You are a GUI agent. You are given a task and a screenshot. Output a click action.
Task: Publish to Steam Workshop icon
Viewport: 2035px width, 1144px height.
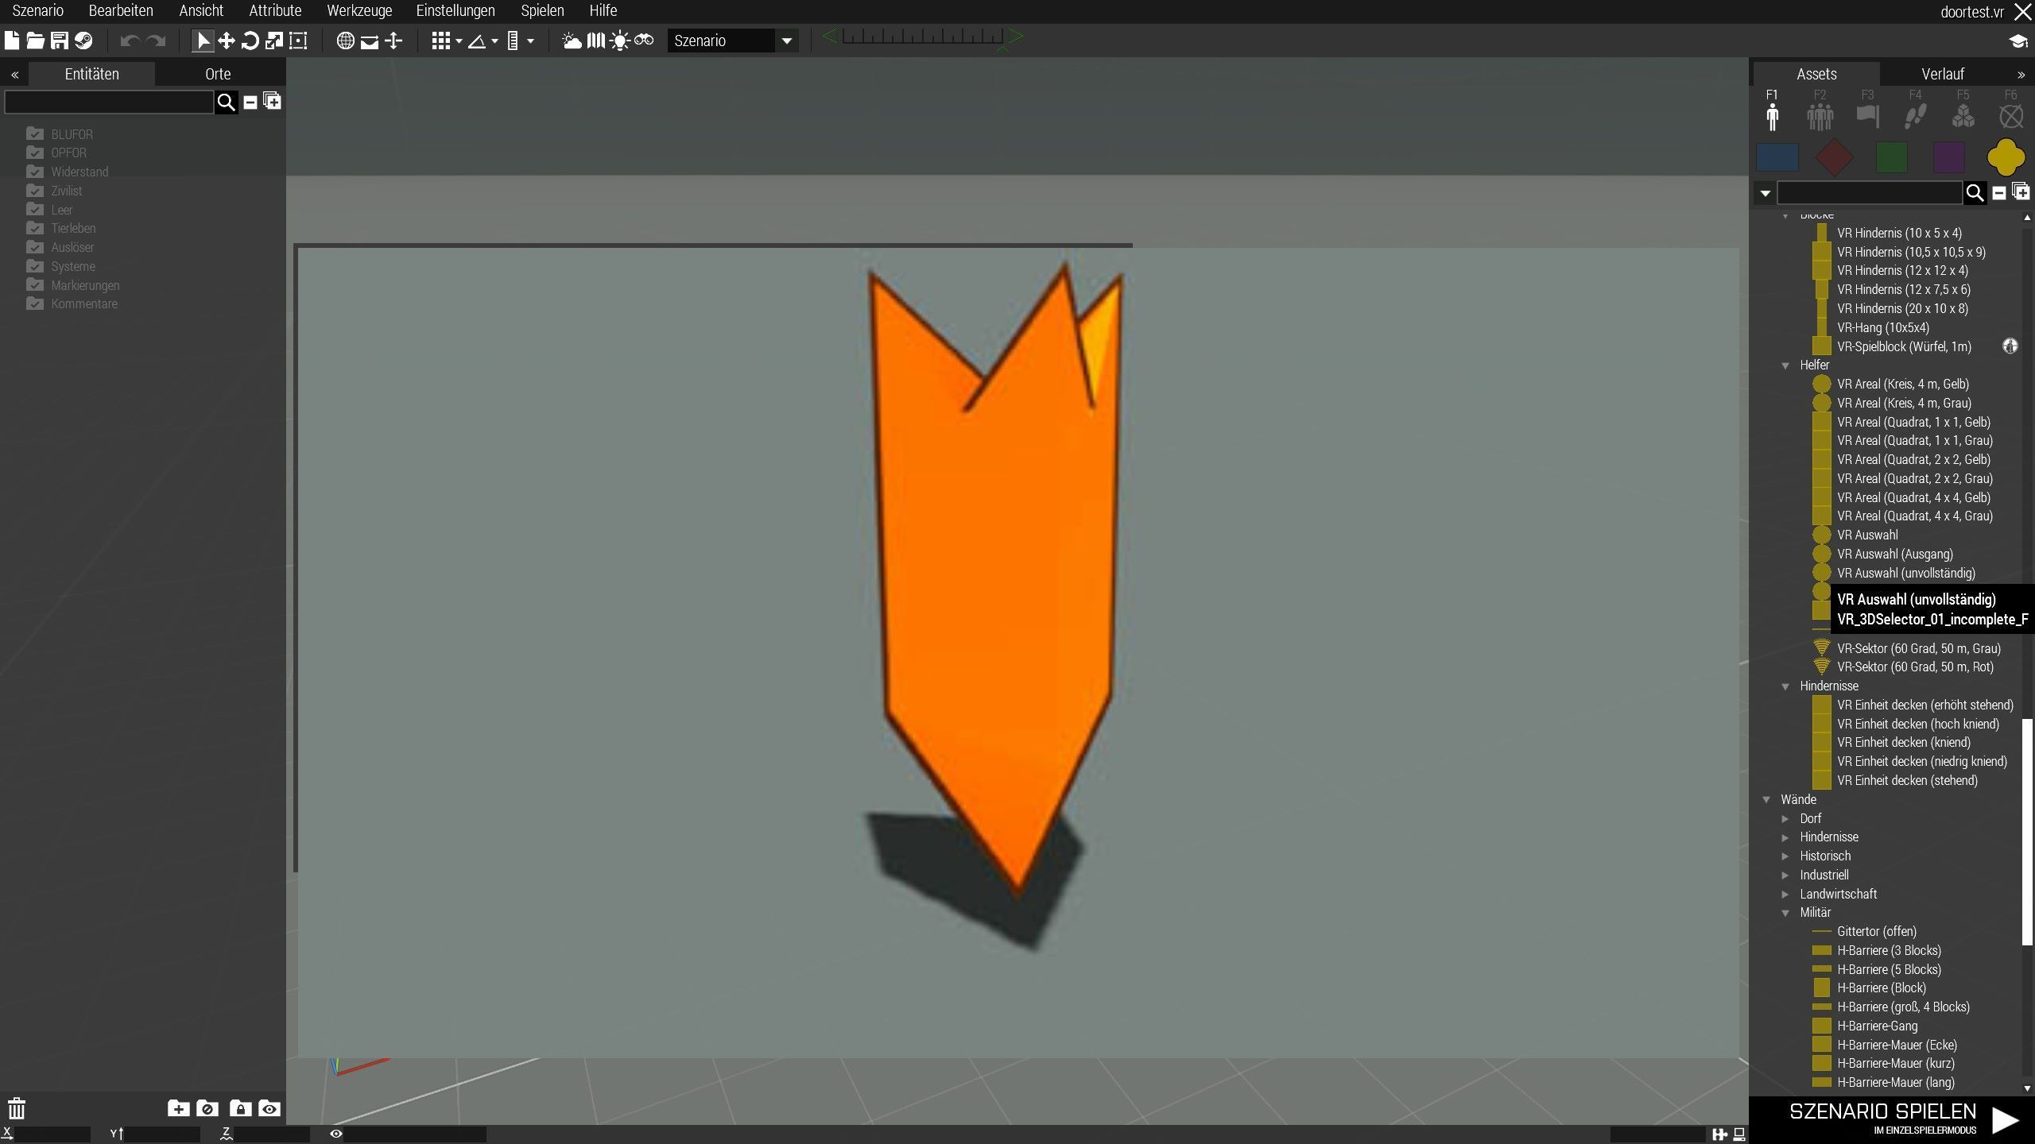click(83, 41)
